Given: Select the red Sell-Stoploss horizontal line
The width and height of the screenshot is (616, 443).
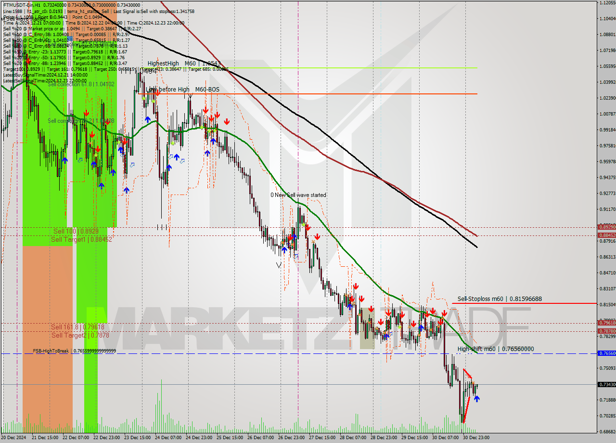Looking at the screenshot, I should [x=525, y=303].
